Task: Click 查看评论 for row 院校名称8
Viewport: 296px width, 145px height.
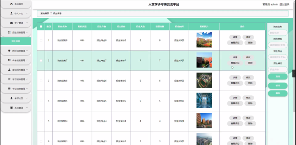Action: (x=235, y=43)
